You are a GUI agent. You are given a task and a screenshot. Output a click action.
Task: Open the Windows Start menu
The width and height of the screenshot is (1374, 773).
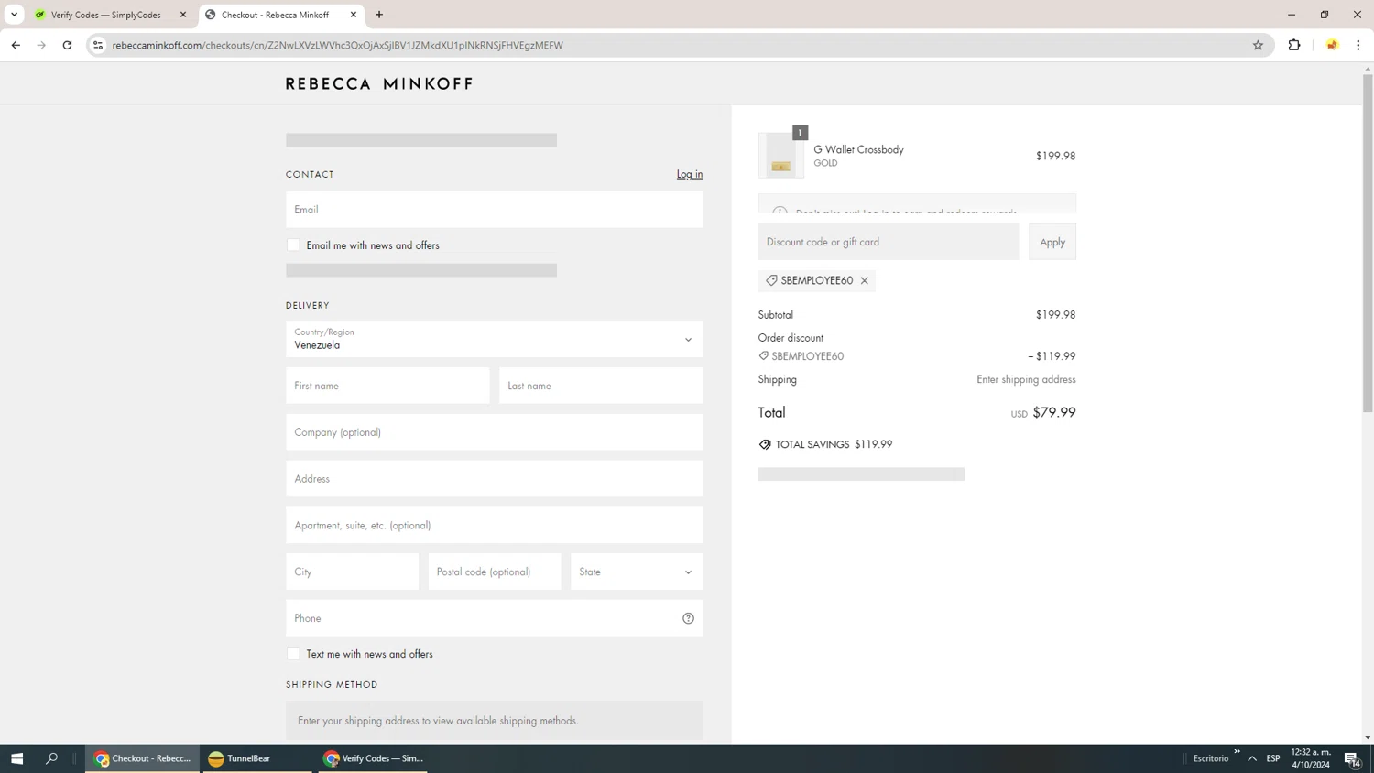pyautogui.click(x=16, y=758)
